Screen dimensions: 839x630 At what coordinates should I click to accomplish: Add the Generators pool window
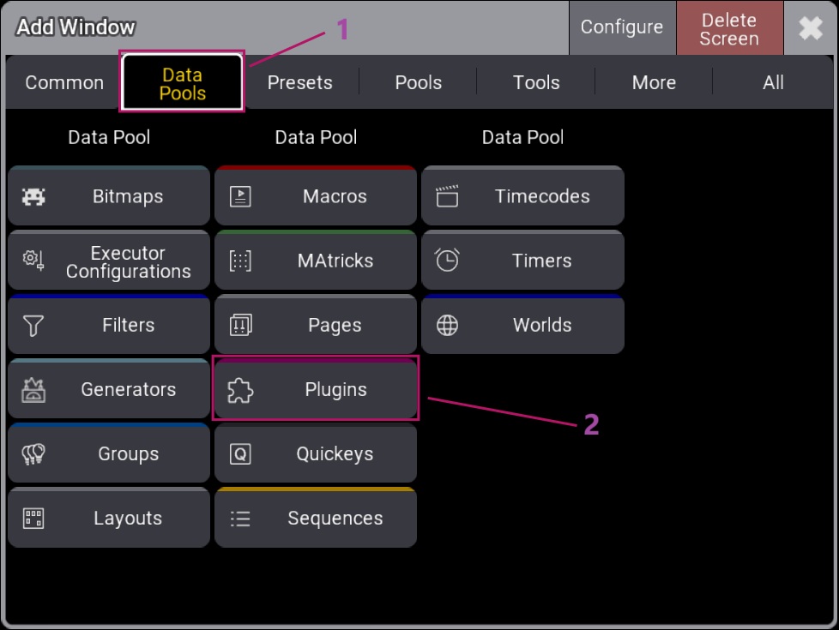[x=109, y=389]
